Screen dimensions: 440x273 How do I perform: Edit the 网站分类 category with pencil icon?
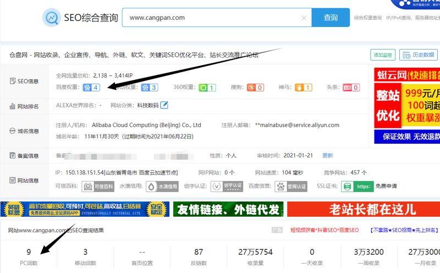164,105
